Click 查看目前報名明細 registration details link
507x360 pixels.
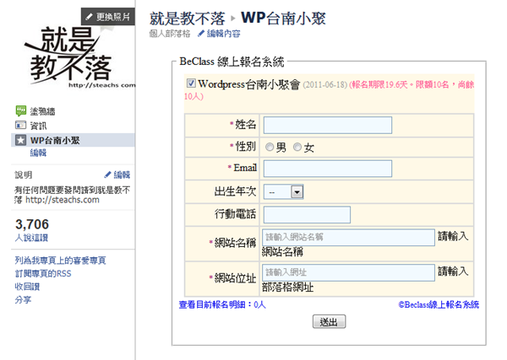(222, 304)
